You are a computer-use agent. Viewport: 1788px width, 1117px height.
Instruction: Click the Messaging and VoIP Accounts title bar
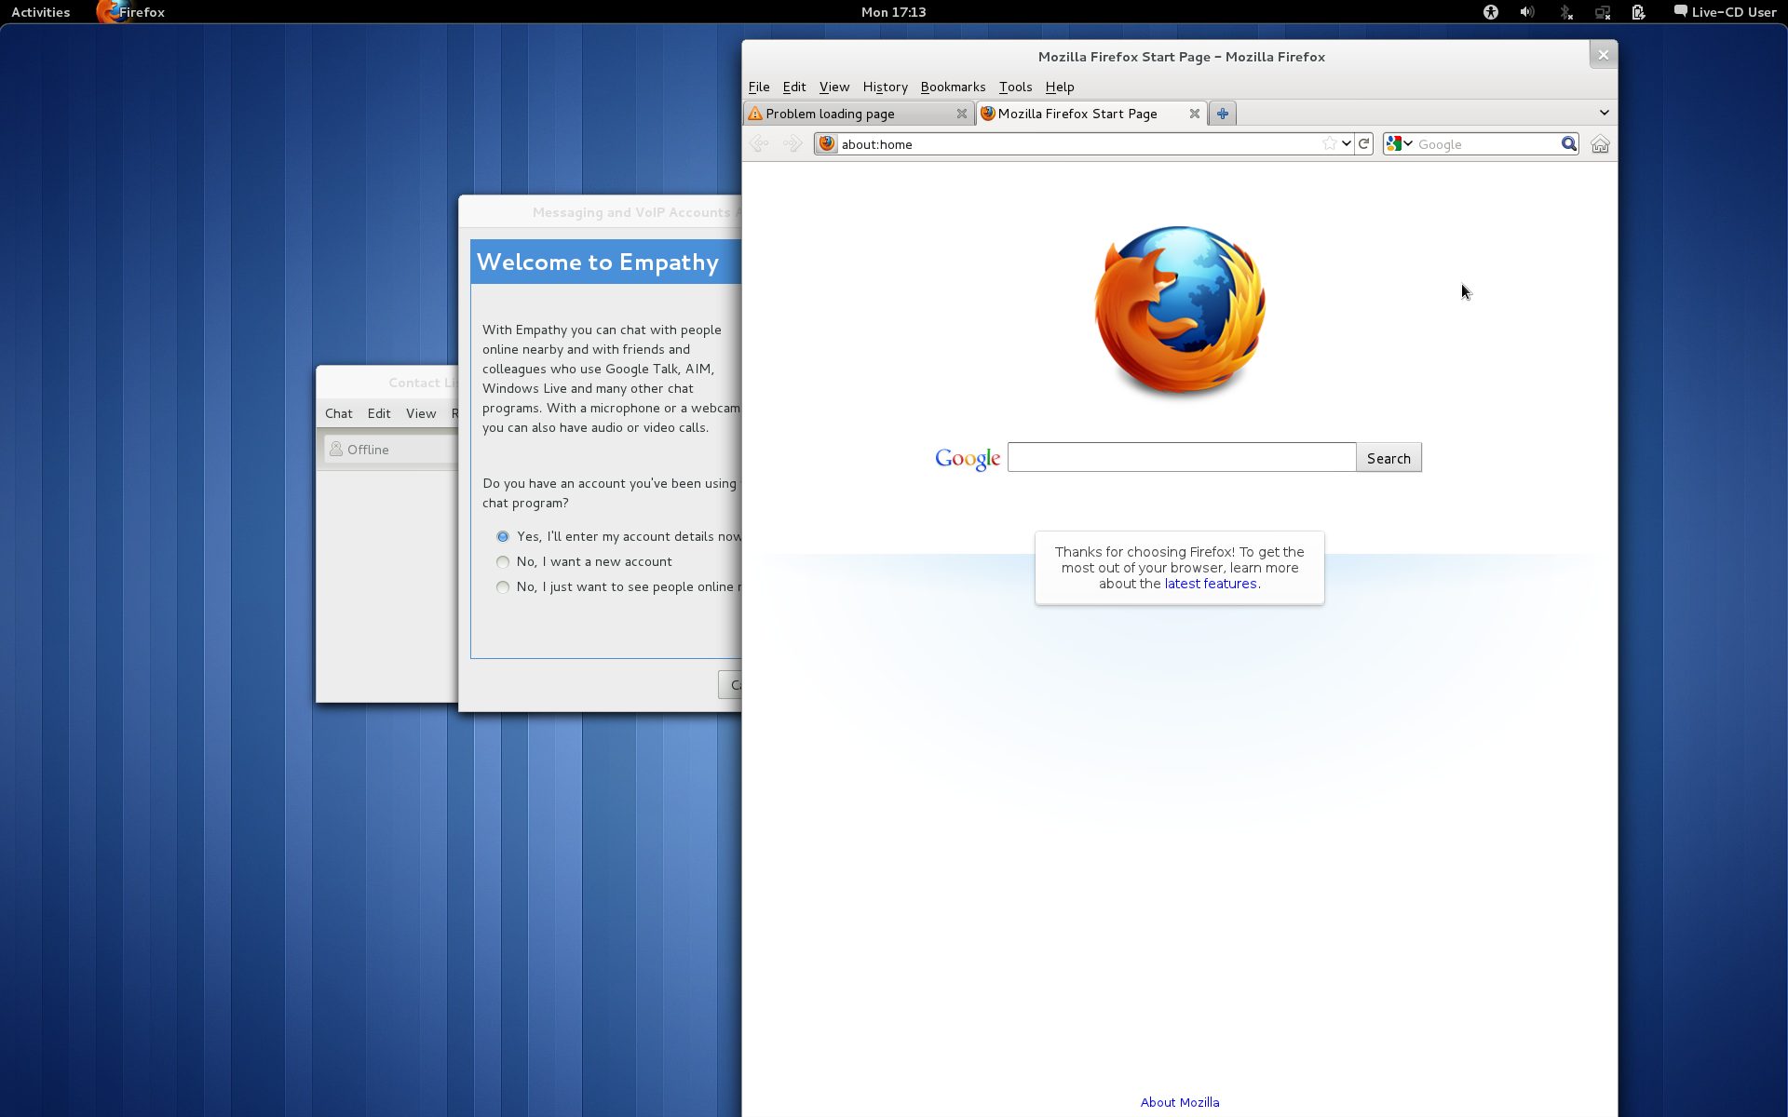pyautogui.click(x=601, y=212)
